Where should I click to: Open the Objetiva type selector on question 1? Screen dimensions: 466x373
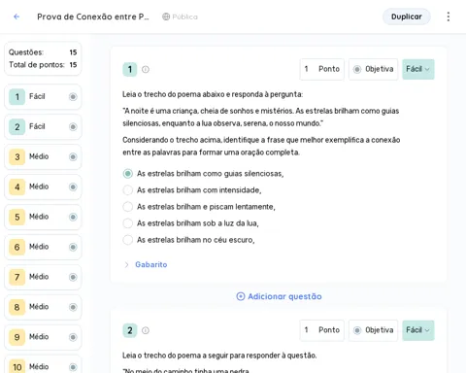point(373,69)
